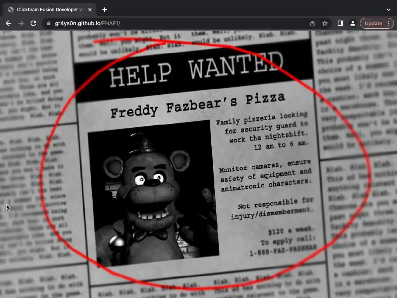Go back to the previous page

(9, 23)
